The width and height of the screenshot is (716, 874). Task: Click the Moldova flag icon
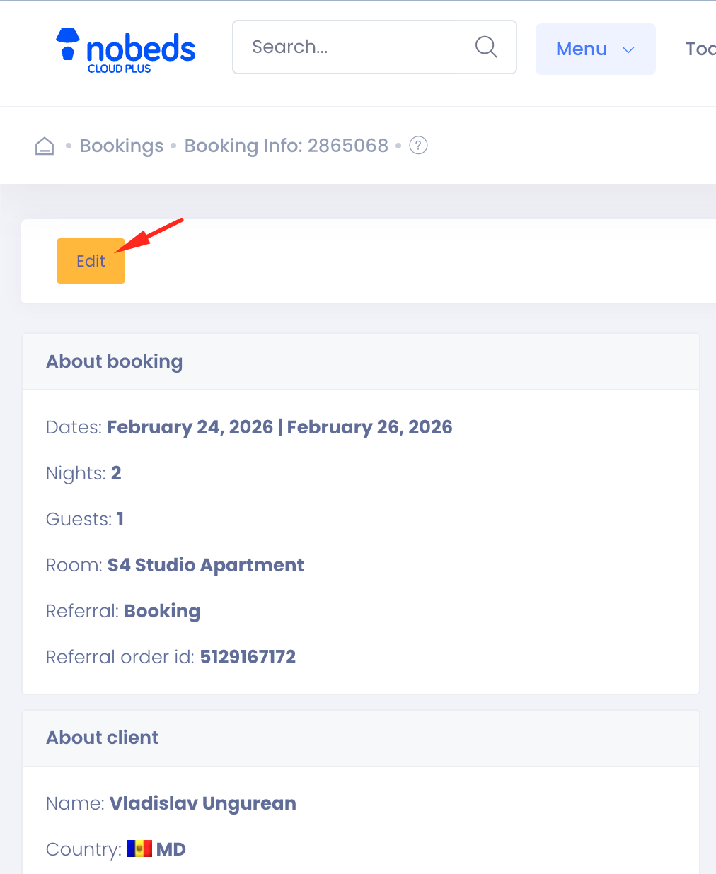139,848
